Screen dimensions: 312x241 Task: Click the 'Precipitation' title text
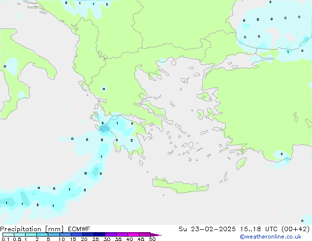tap(21, 229)
